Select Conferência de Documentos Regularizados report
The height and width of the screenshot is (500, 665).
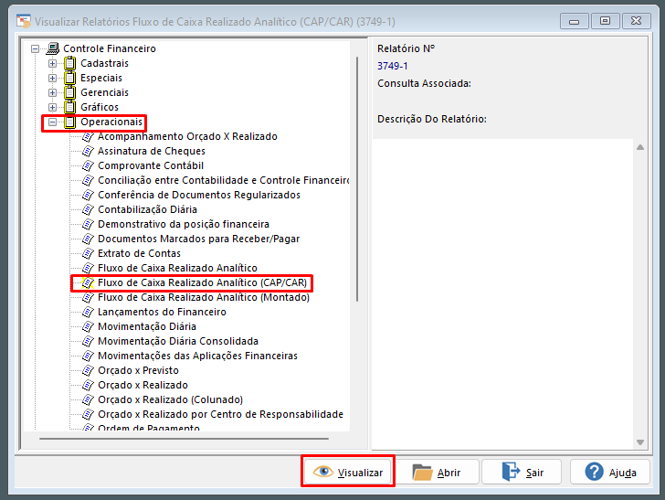pyautogui.click(x=199, y=196)
